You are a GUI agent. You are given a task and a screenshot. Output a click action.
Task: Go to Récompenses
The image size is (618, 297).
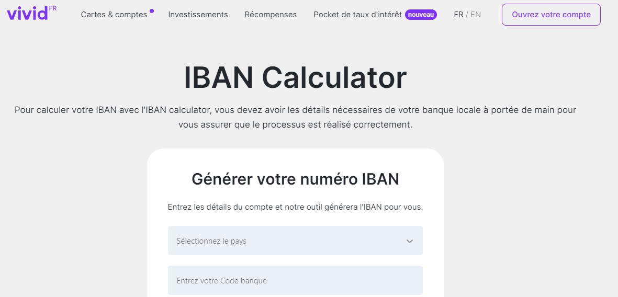(x=271, y=15)
